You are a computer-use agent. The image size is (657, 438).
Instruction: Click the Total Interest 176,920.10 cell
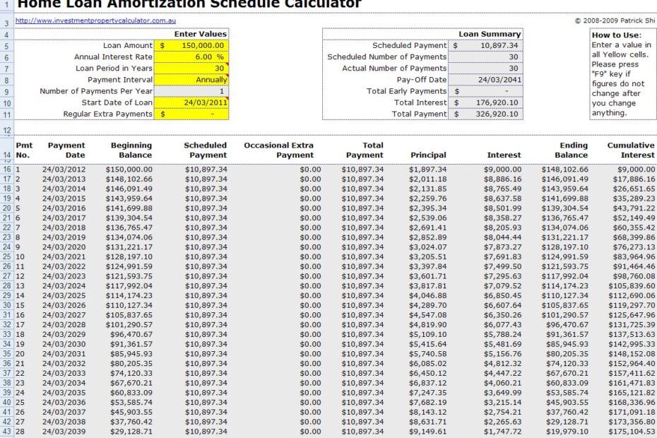485,102
